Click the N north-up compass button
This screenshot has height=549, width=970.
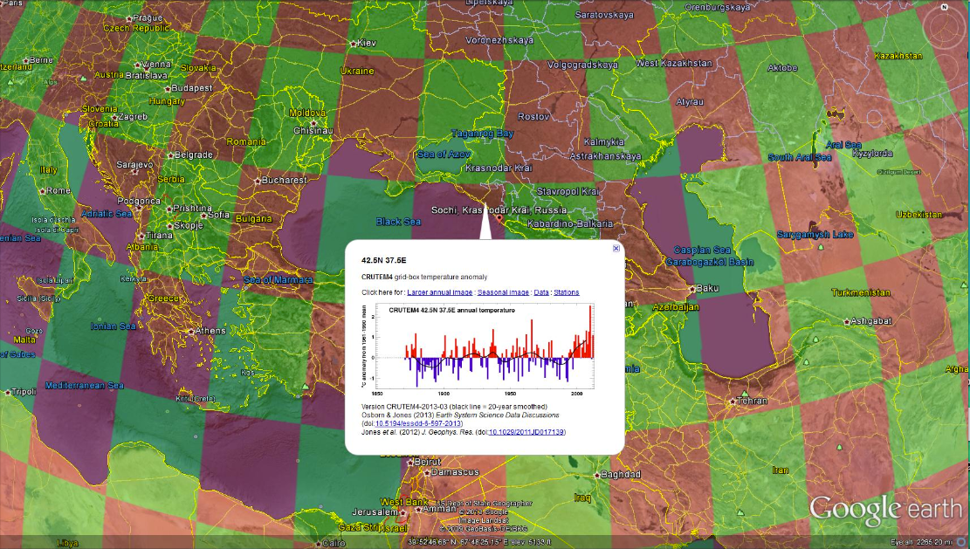point(945,8)
